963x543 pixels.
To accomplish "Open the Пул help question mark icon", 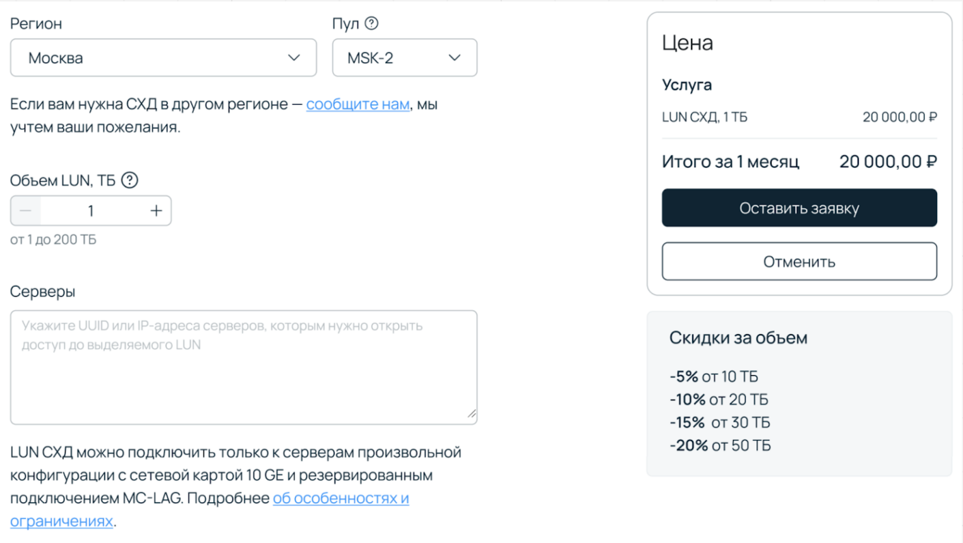I will click(372, 23).
